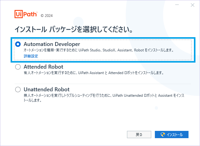Viewport: 200px width, 146px height.
Task: Click the Unattended Robot description text
Action: click(104, 98)
